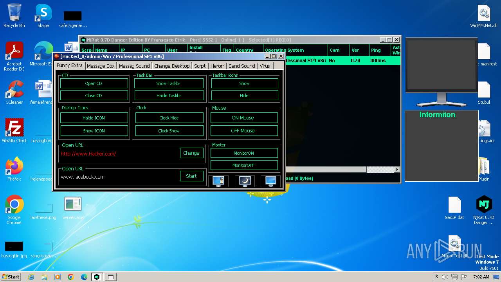Click Ver column header in NjRat list
Image resolution: width=501 pixels, height=282 pixels.
(x=359, y=50)
